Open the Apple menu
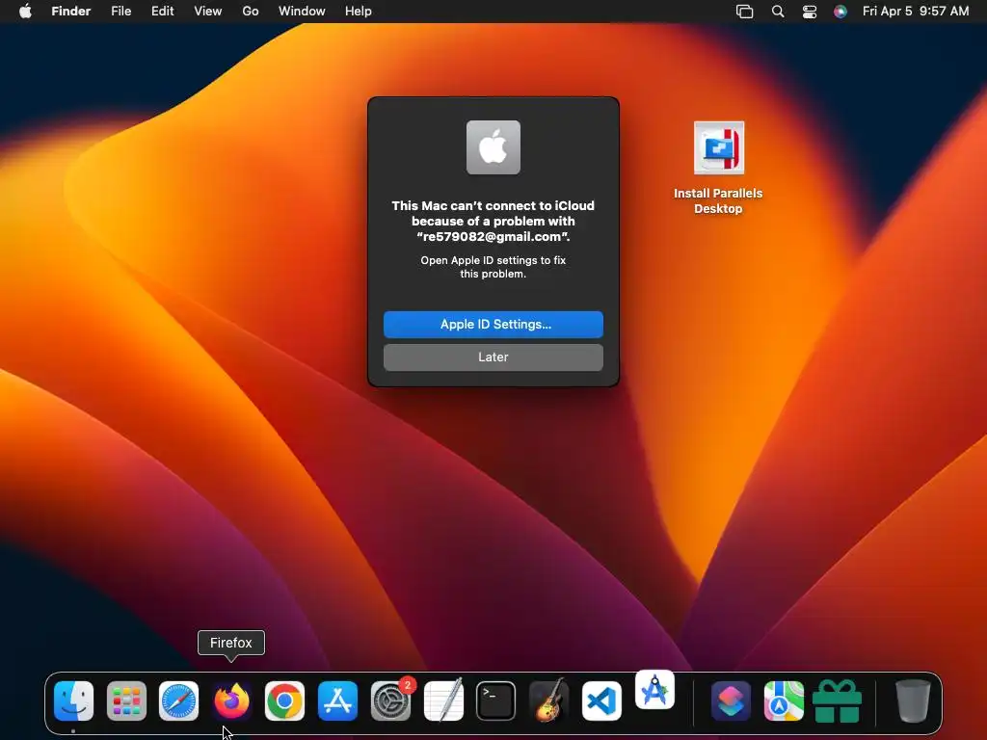This screenshot has height=740, width=987. pos(25,12)
